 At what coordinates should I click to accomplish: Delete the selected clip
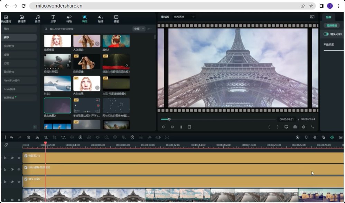29,137
